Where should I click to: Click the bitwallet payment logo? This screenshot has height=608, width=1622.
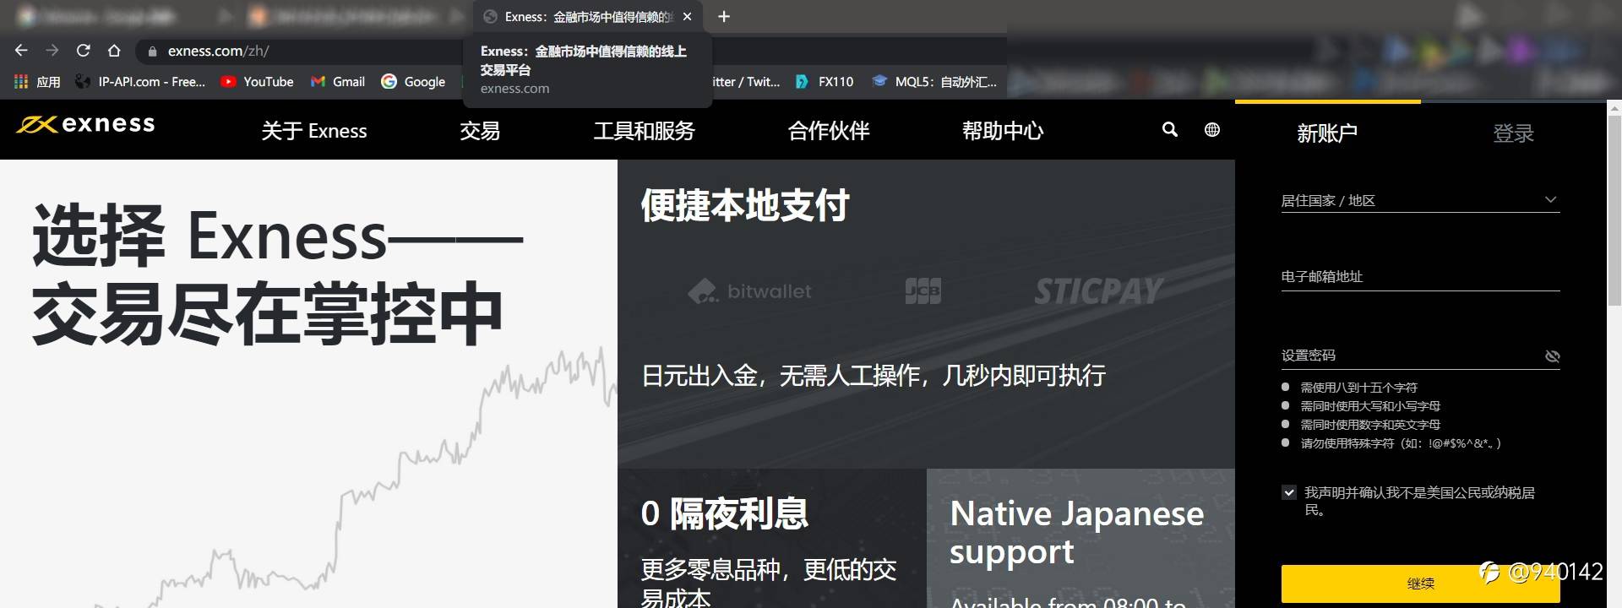tap(749, 291)
